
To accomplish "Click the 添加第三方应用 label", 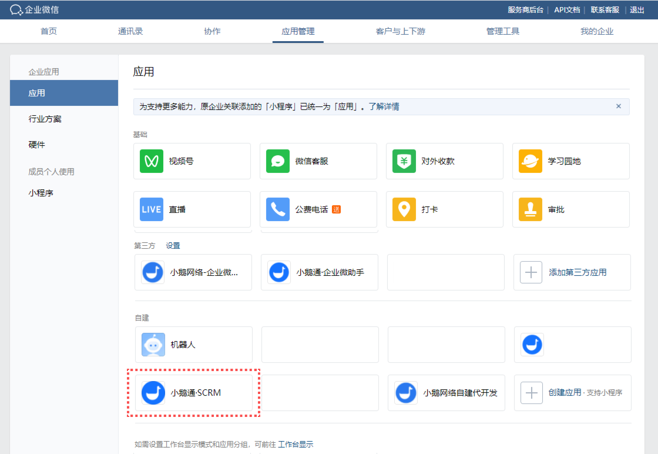I will [x=578, y=272].
